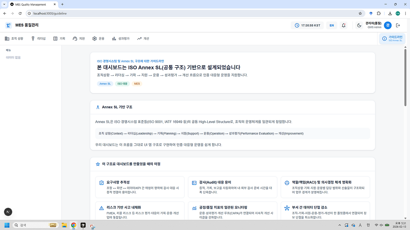The width and height of the screenshot is (410, 230).
Task: Toggle dark mode with the moon icon
Action: [x=359, y=25]
